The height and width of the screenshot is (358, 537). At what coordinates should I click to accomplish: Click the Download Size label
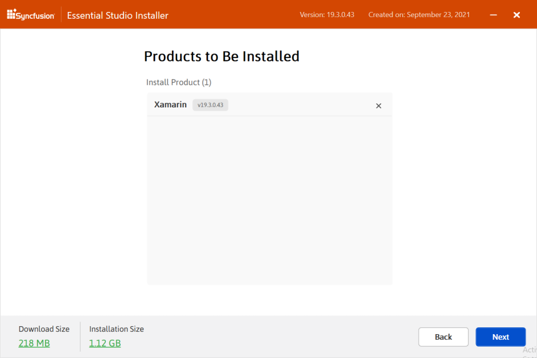(x=44, y=329)
